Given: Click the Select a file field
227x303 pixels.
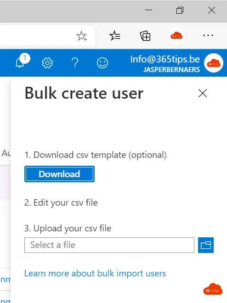Looking at the screenshot, I should pos(109,245).
